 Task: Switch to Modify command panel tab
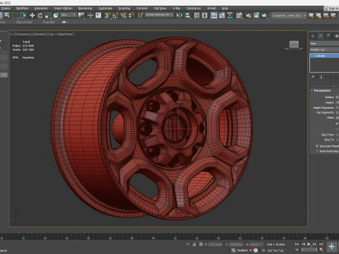click(321, 36)
